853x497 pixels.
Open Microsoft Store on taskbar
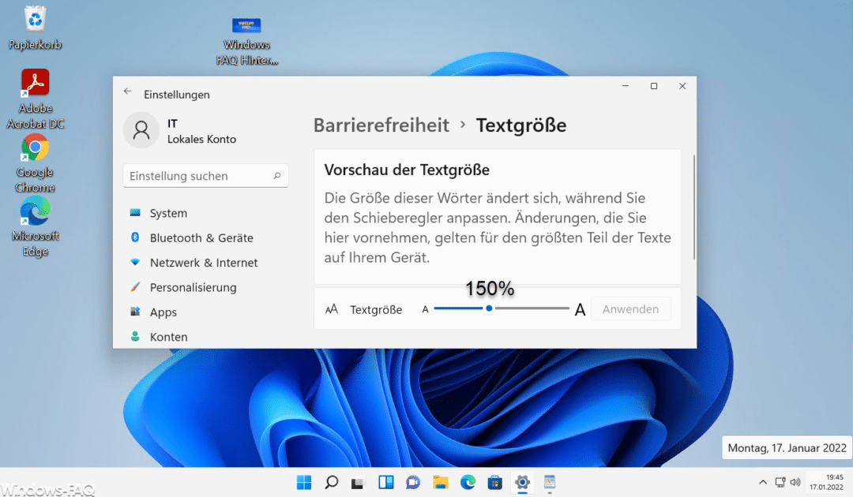click(494, 482)
